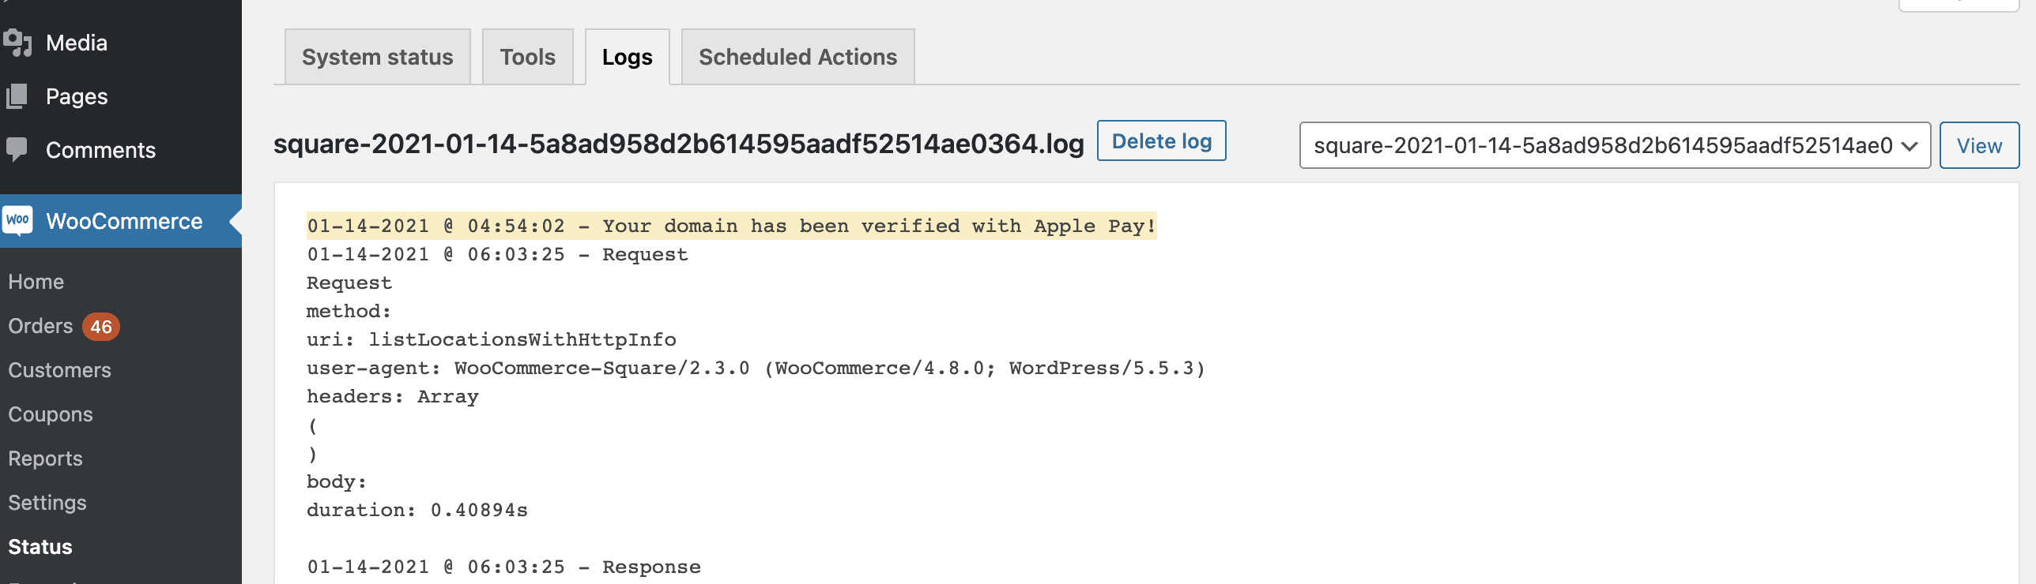
Task: Open the Coupons menu item
Action: pyautogui.click(x=51, y=414)
